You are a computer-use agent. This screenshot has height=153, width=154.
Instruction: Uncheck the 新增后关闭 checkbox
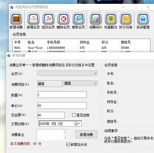coord(68,144)
